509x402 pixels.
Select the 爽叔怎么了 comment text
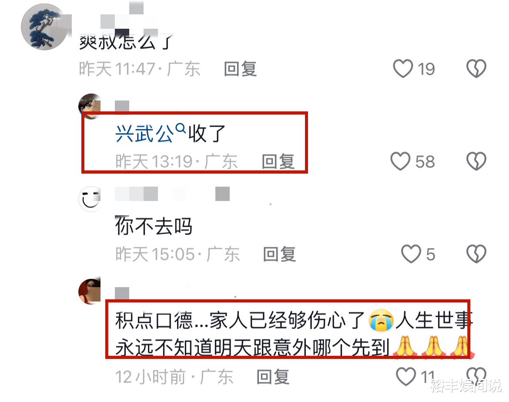[127, 42]
